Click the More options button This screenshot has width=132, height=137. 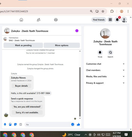point(62,45)
